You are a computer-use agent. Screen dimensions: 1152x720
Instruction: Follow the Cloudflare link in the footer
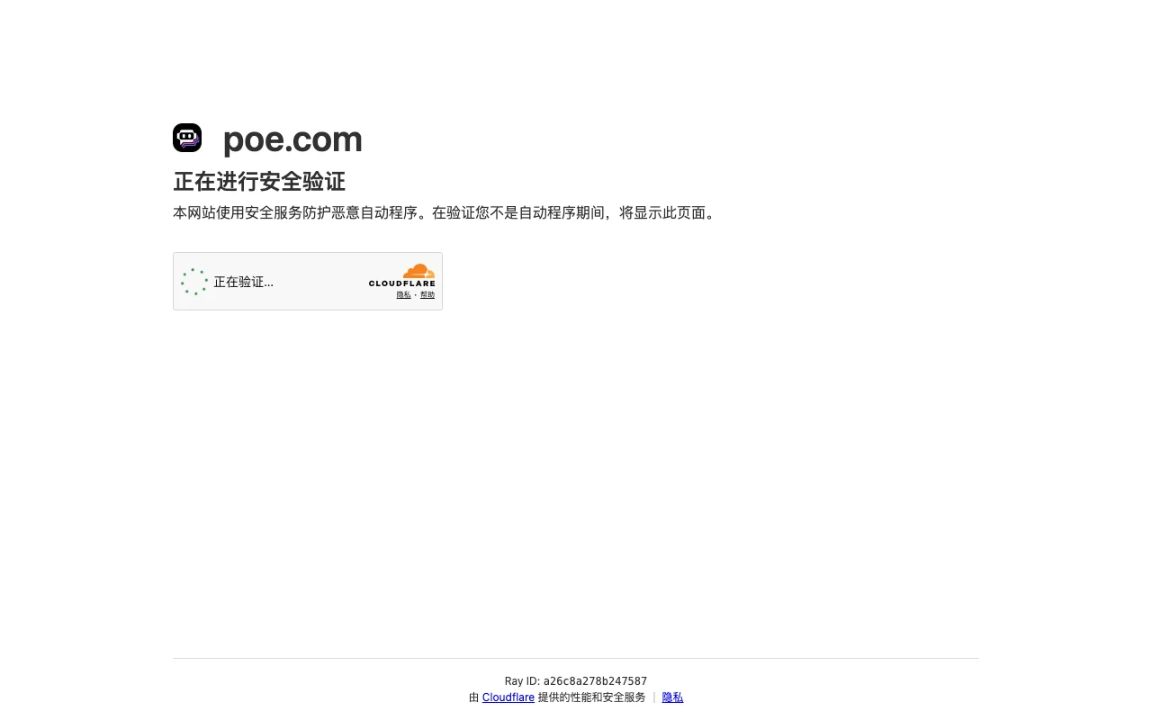coord(508,697)
